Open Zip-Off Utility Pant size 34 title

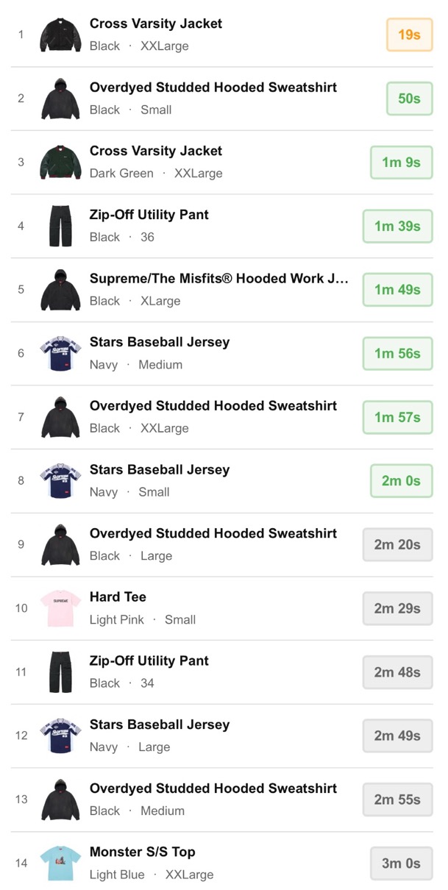click(x=149, y=661)
